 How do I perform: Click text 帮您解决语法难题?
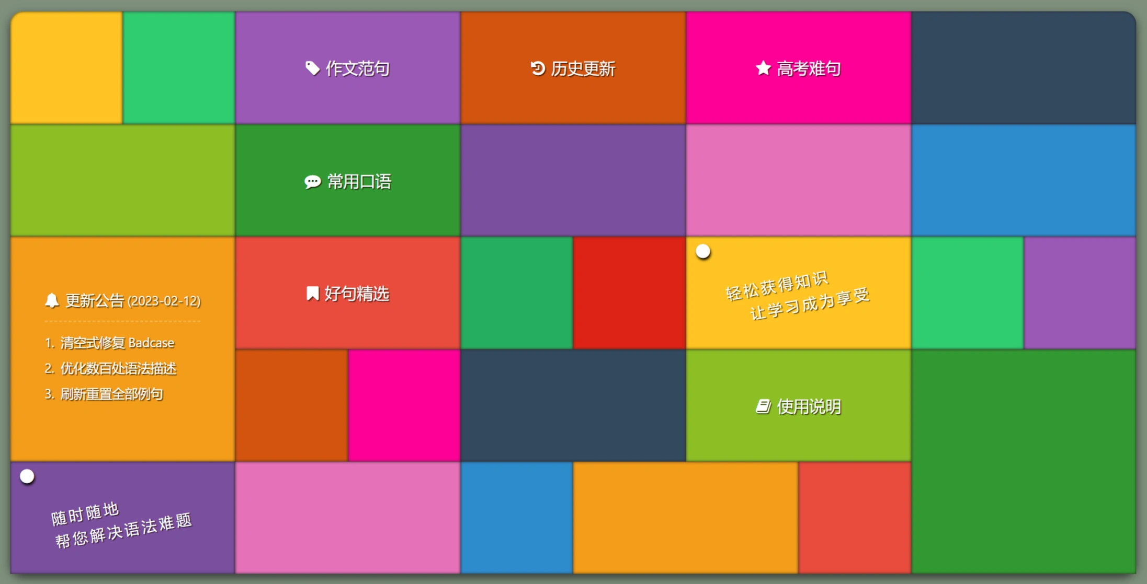click(123, 530)
